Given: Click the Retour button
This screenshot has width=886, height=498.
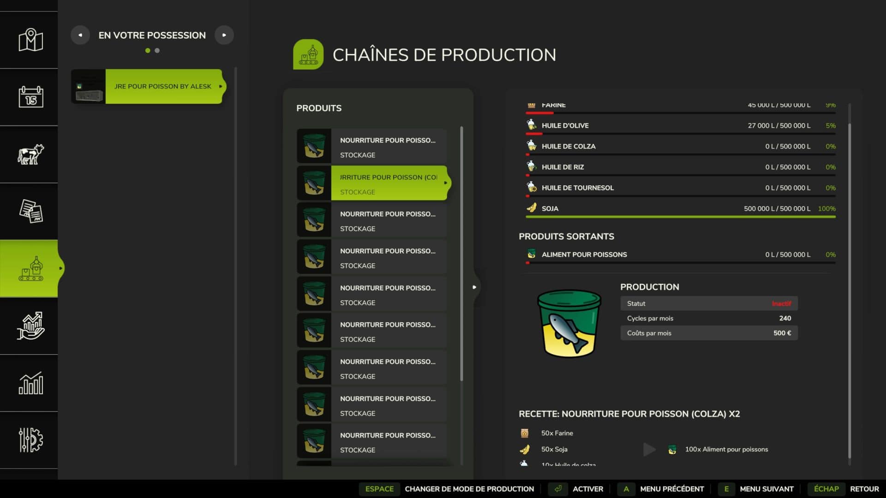Looking at the screenshot, I should [864, 489].
